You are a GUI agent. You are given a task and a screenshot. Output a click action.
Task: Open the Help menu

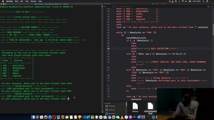(40, 1)
